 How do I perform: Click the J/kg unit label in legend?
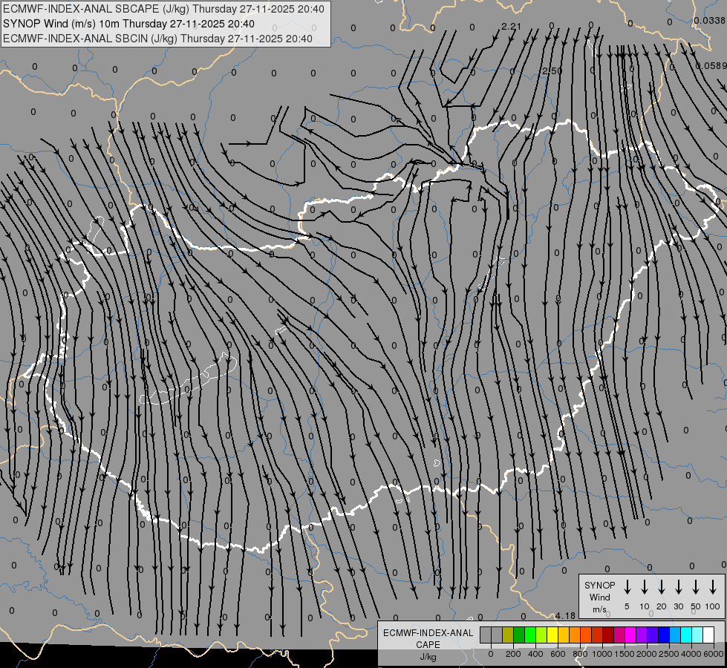pos(428,657)
